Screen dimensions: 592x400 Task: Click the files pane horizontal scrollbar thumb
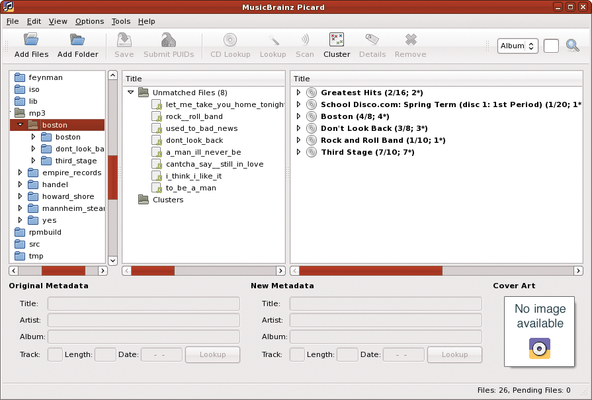pos(153,270)
